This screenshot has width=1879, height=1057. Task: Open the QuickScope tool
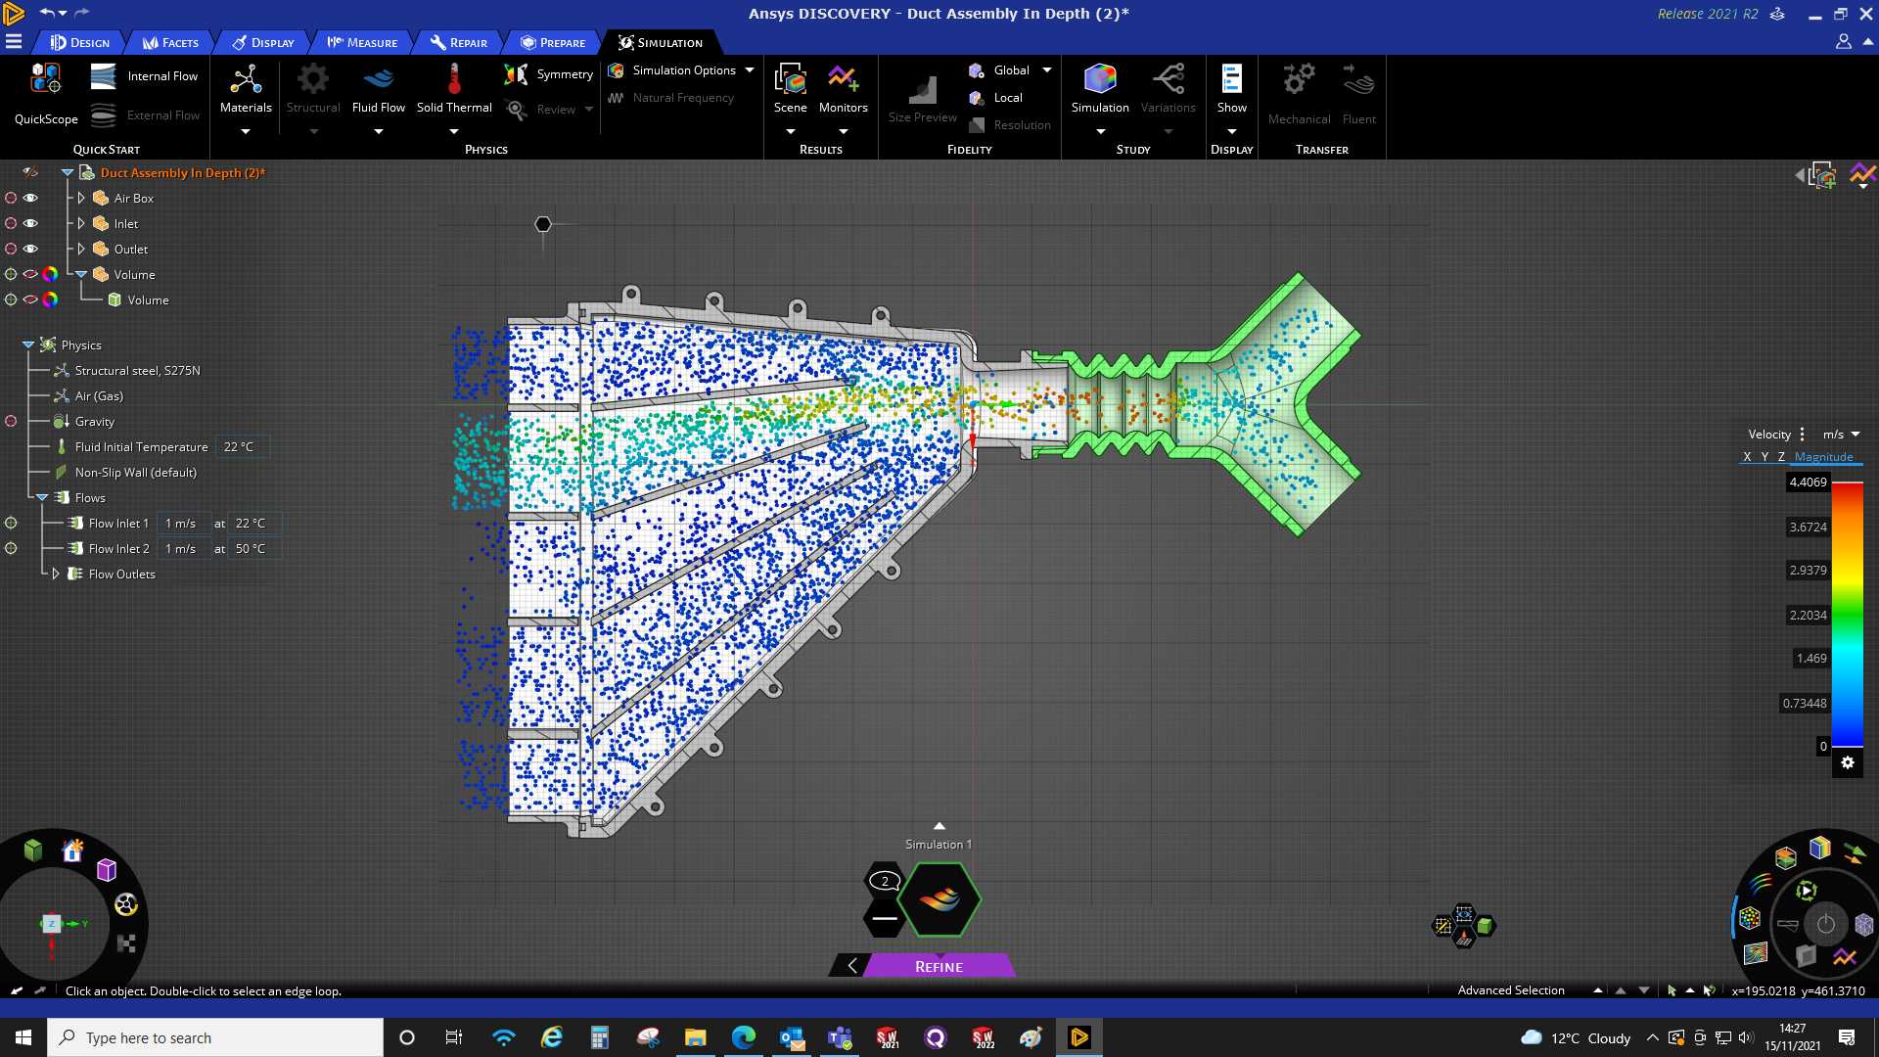click(46, 94)
